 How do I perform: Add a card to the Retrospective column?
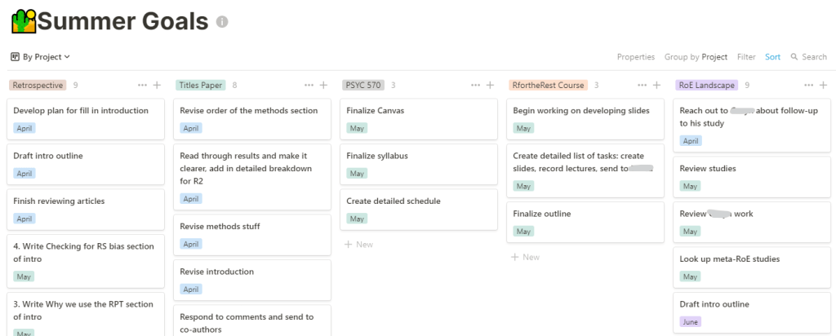tap(157, 85)
